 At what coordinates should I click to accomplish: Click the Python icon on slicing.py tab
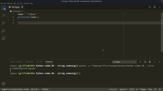pyautogui.click(x=10, y=7)
